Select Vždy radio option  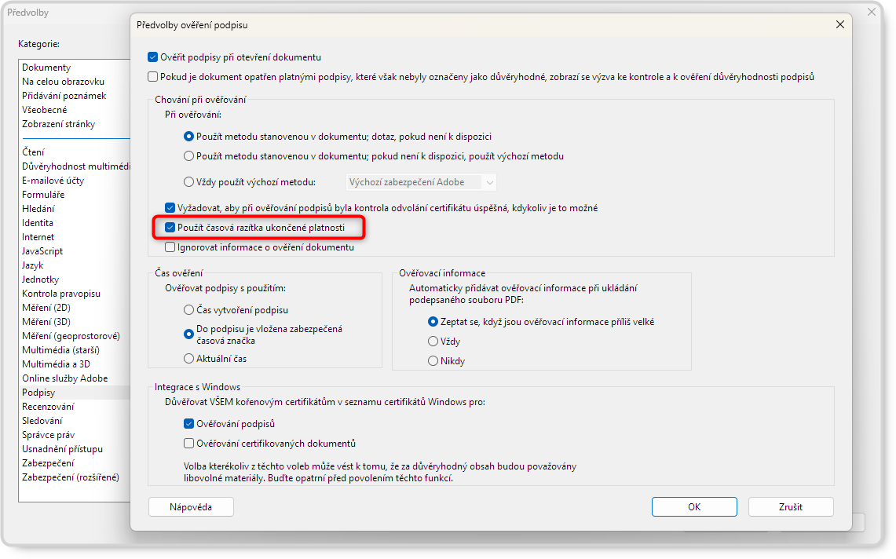(433, 342)
